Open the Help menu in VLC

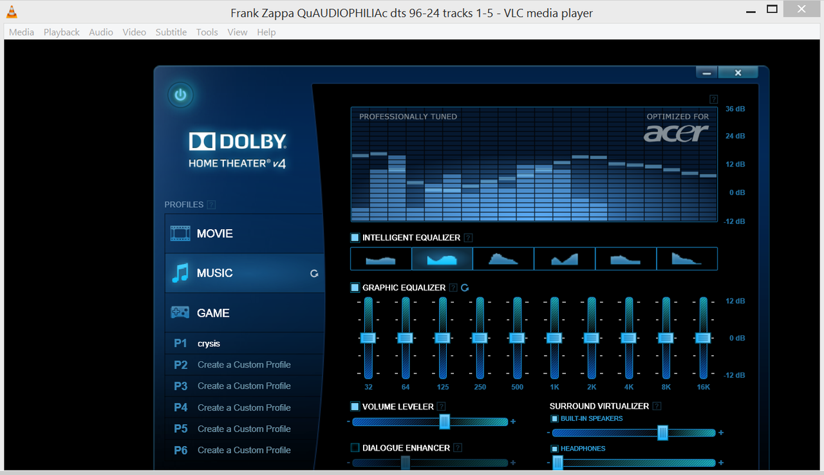pyautogui.click(x=267, y=32)
